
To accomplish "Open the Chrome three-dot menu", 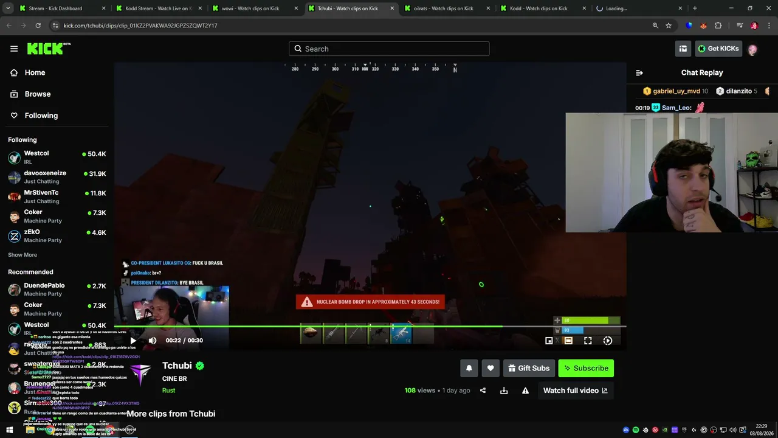I will [x=769, y=26].
